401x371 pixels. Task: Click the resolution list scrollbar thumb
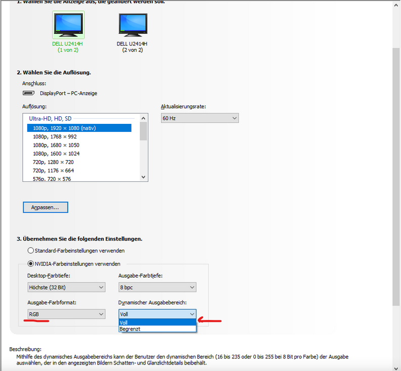[x=144, y=131]
